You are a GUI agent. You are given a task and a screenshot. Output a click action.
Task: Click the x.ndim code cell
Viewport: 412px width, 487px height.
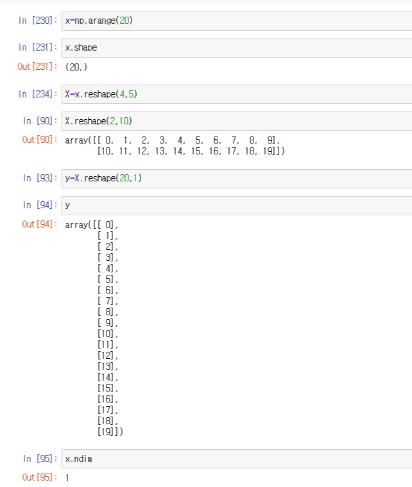coord(237,459)
